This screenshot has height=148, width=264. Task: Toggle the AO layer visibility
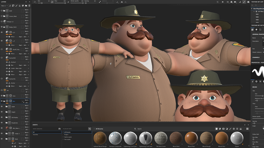pyautogui.click(x=2, y=90)
